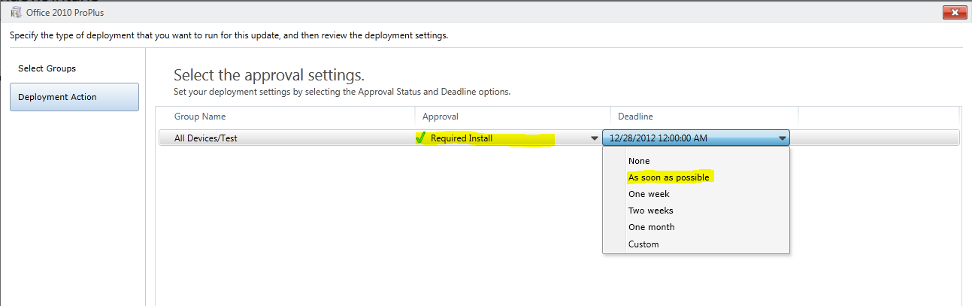Click the Required Install approval value
Viewport: 972px width, 306px height.
point(462,138)
